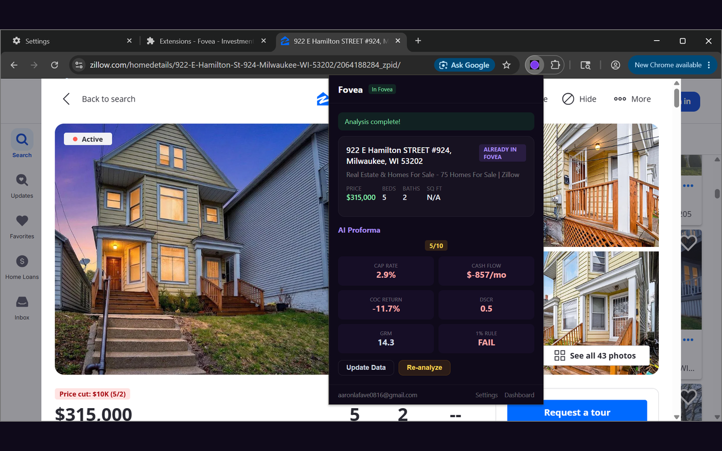Click the Fovea extension icon in toolbar

(x=534, y=65)
